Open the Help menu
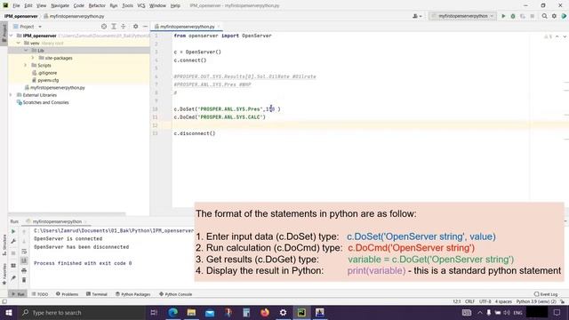The image size is (569, 320). click(x=175, y=5)
